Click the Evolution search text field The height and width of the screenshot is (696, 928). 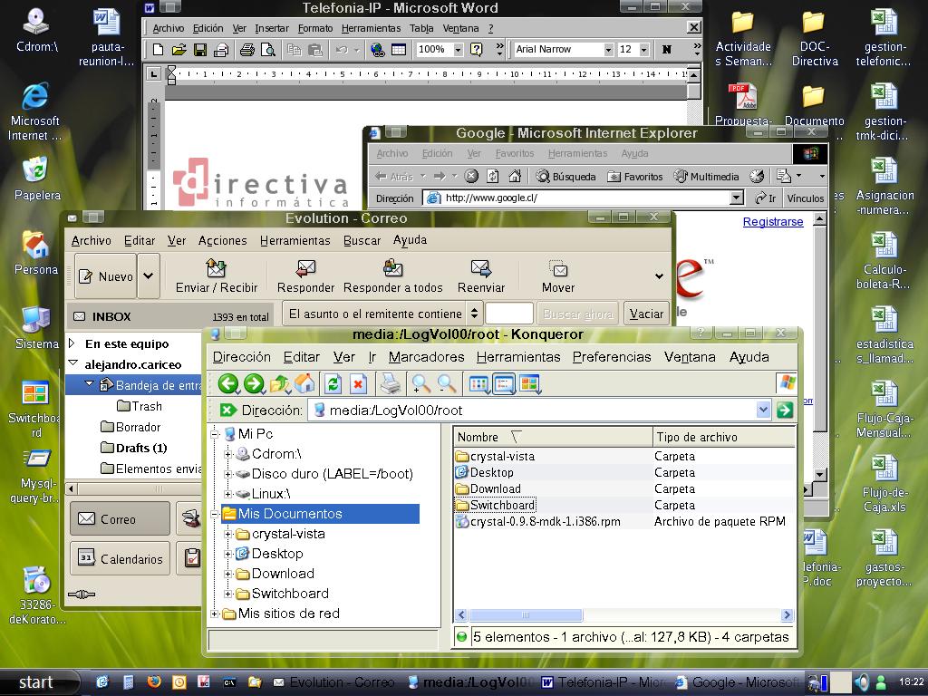[509, 313]
